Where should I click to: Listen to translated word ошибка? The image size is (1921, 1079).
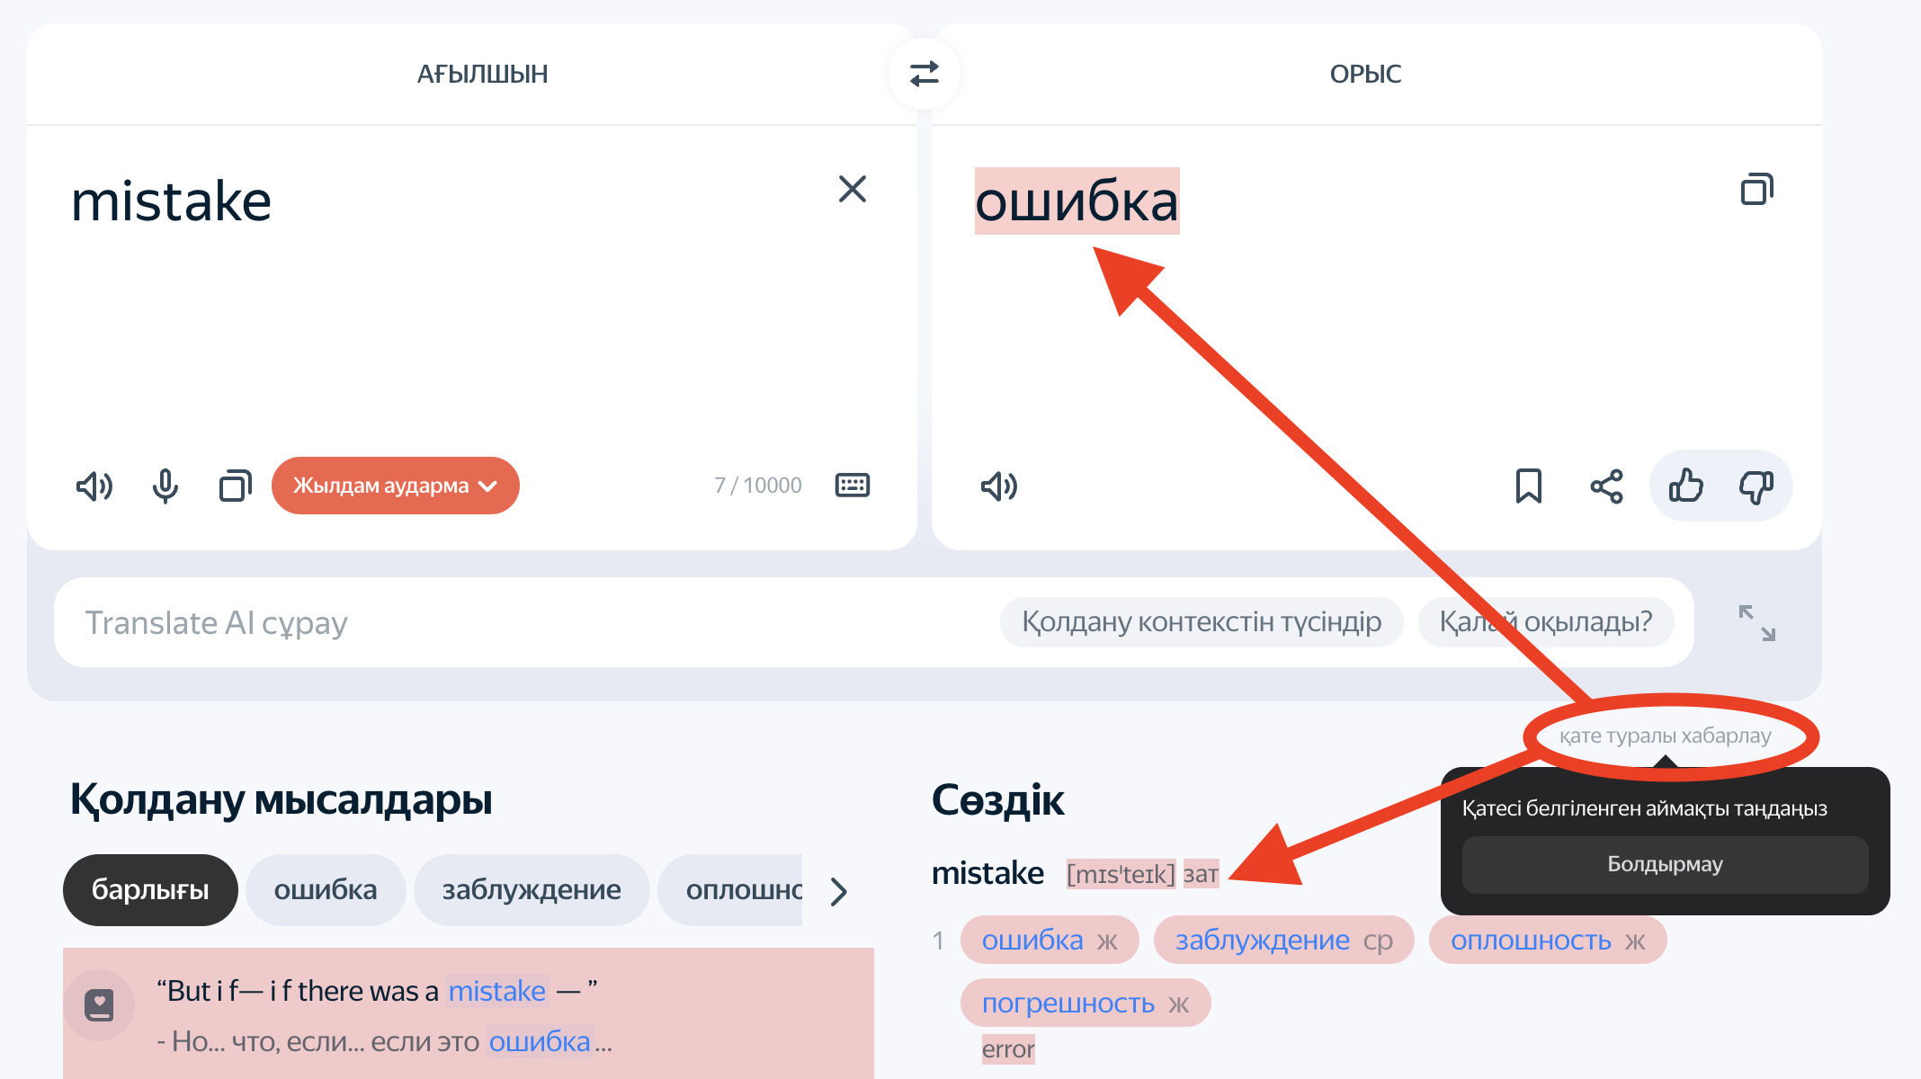click(x=998, y=486)
